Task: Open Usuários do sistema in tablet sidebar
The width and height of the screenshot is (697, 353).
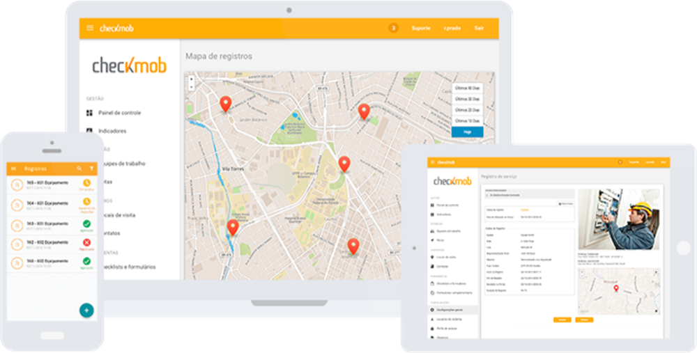Action: pyautogui.click(x=449, y=320)
